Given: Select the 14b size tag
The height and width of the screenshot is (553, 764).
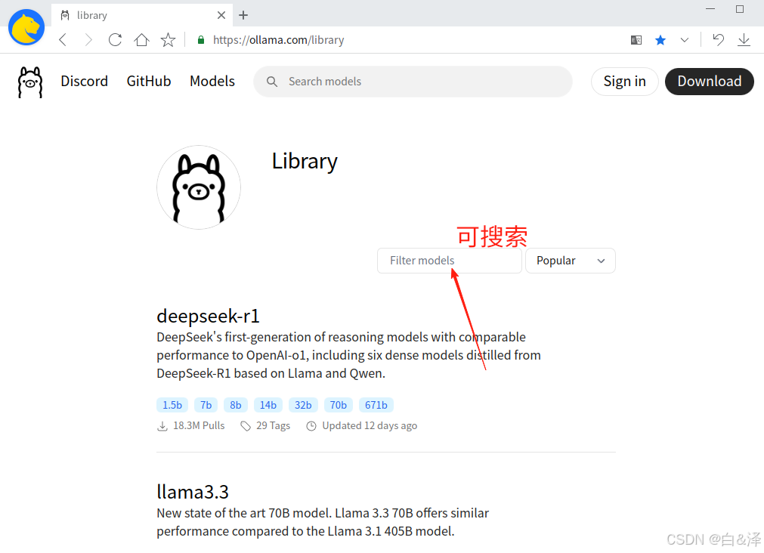Looking at the screenshot, I should click(x=268, y=405).
